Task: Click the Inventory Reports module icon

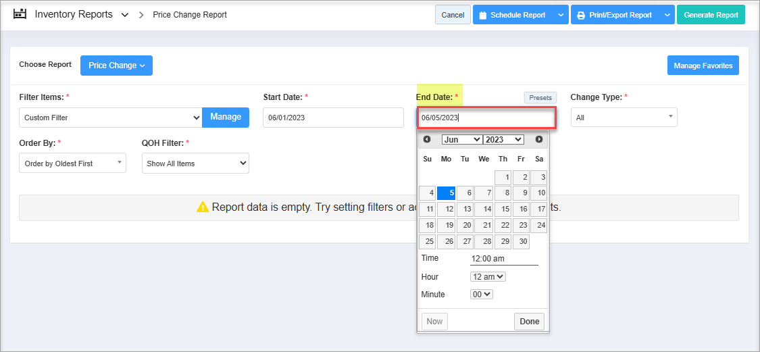Action: [20, 14]
